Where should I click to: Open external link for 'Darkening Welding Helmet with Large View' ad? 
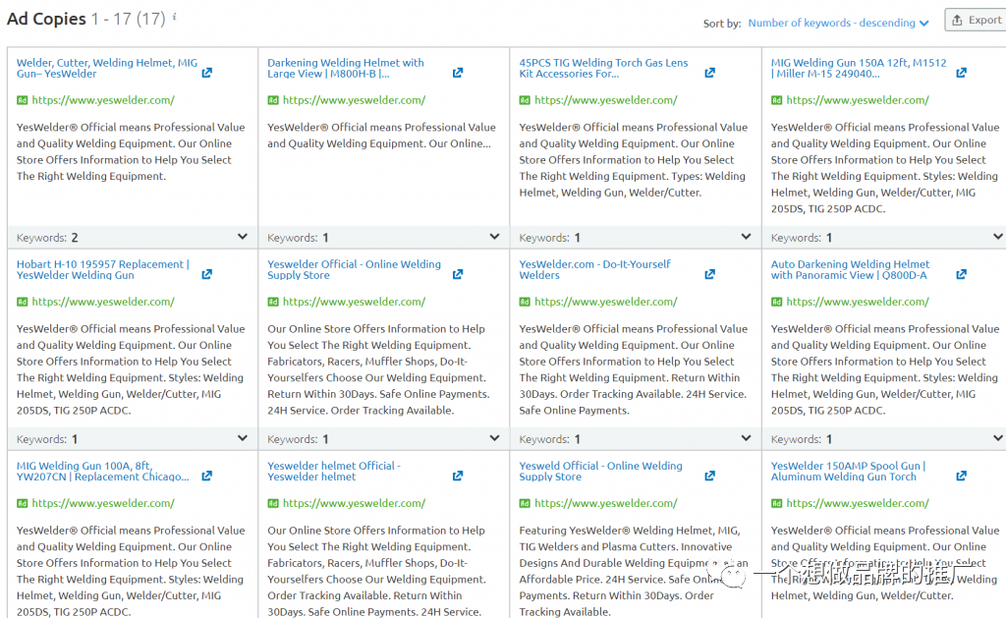click(x=458, y=73)
